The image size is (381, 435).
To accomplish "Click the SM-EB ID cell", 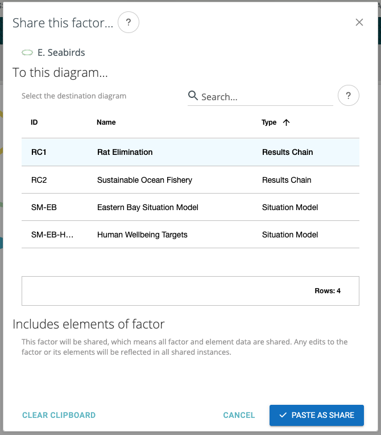I will pyautogui.click(x=44, y=207).
